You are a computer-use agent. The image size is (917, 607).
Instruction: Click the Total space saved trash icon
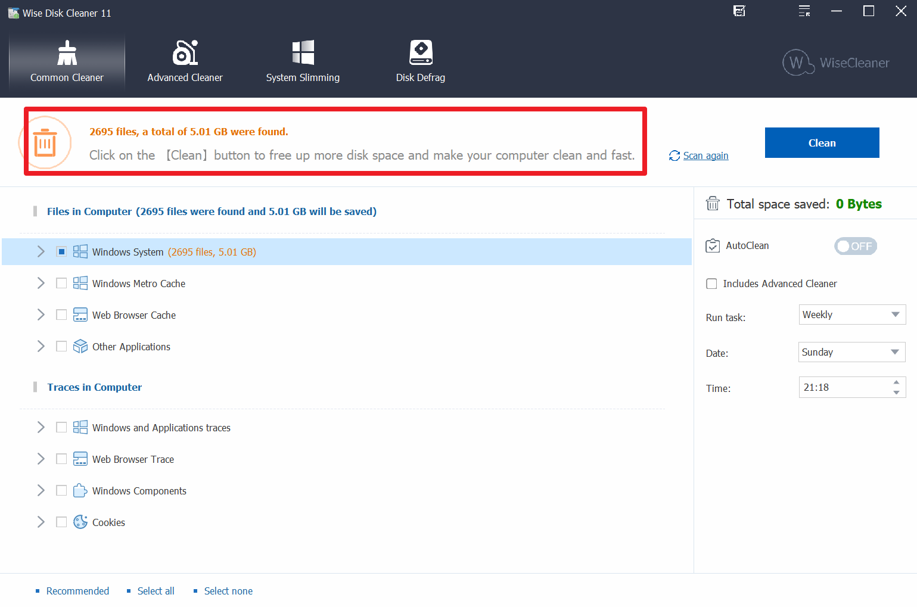click(x=713, y=204)
